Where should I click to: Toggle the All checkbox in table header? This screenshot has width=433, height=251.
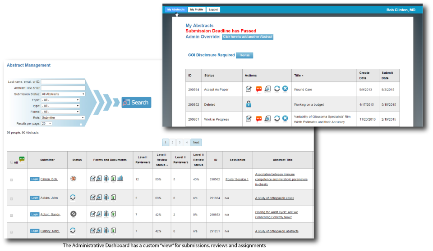(12, 162)
